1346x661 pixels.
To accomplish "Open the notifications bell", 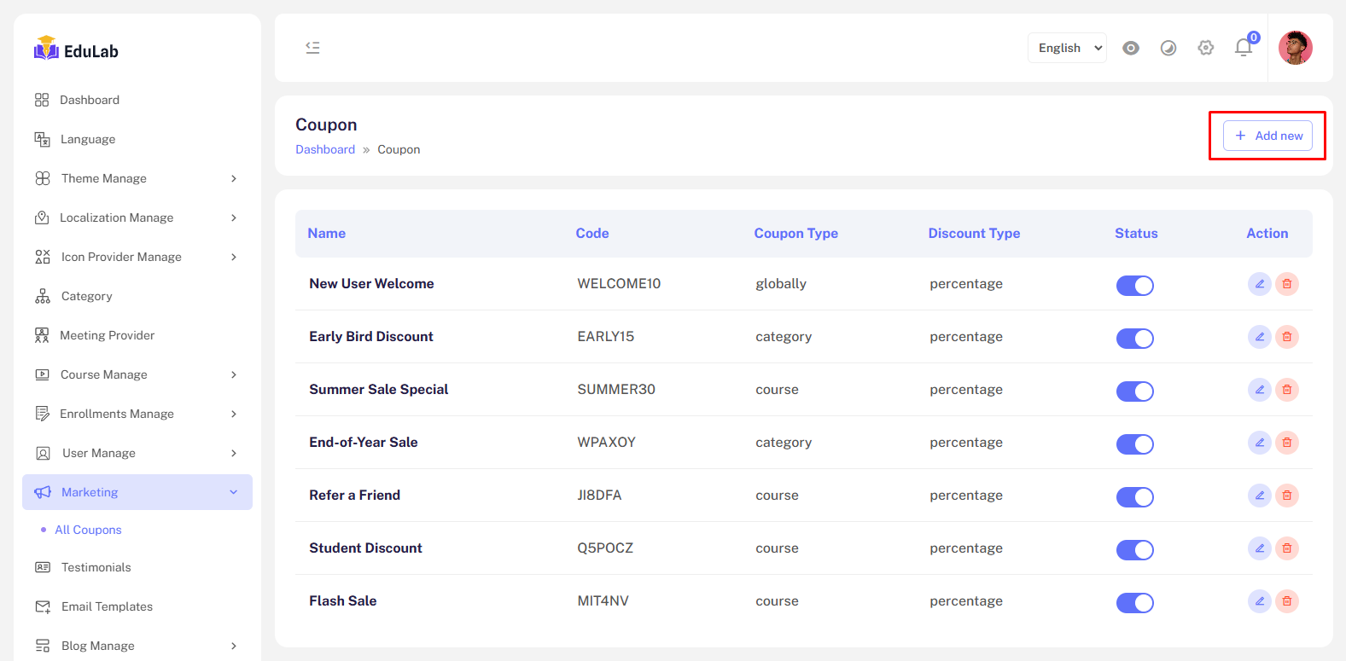I will (x=1243, y=48).
